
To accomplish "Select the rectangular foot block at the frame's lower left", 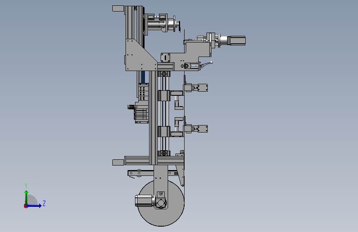I will coord(118,162).
